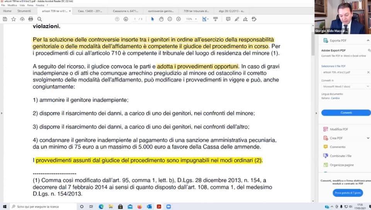This screenshot has height=210, width=371.
Task: Collapse the Esporta PDF panel
Action: tap(368, 41)
